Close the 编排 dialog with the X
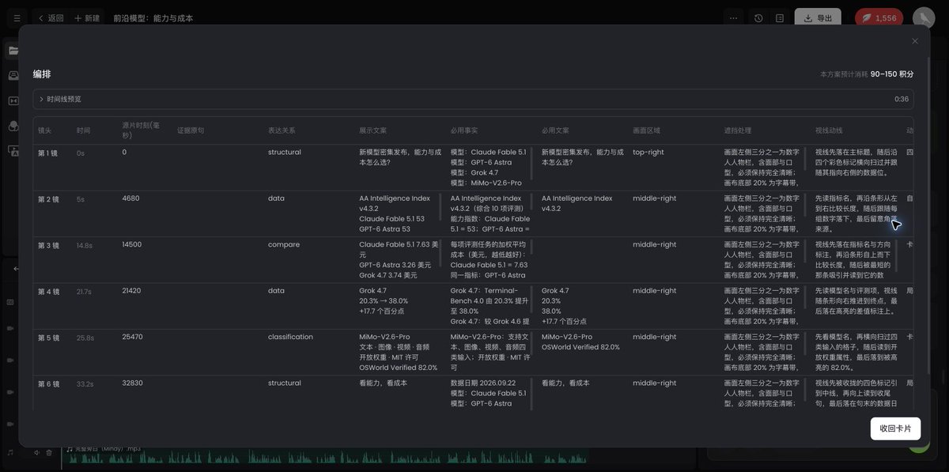 (x=915, y=41)
